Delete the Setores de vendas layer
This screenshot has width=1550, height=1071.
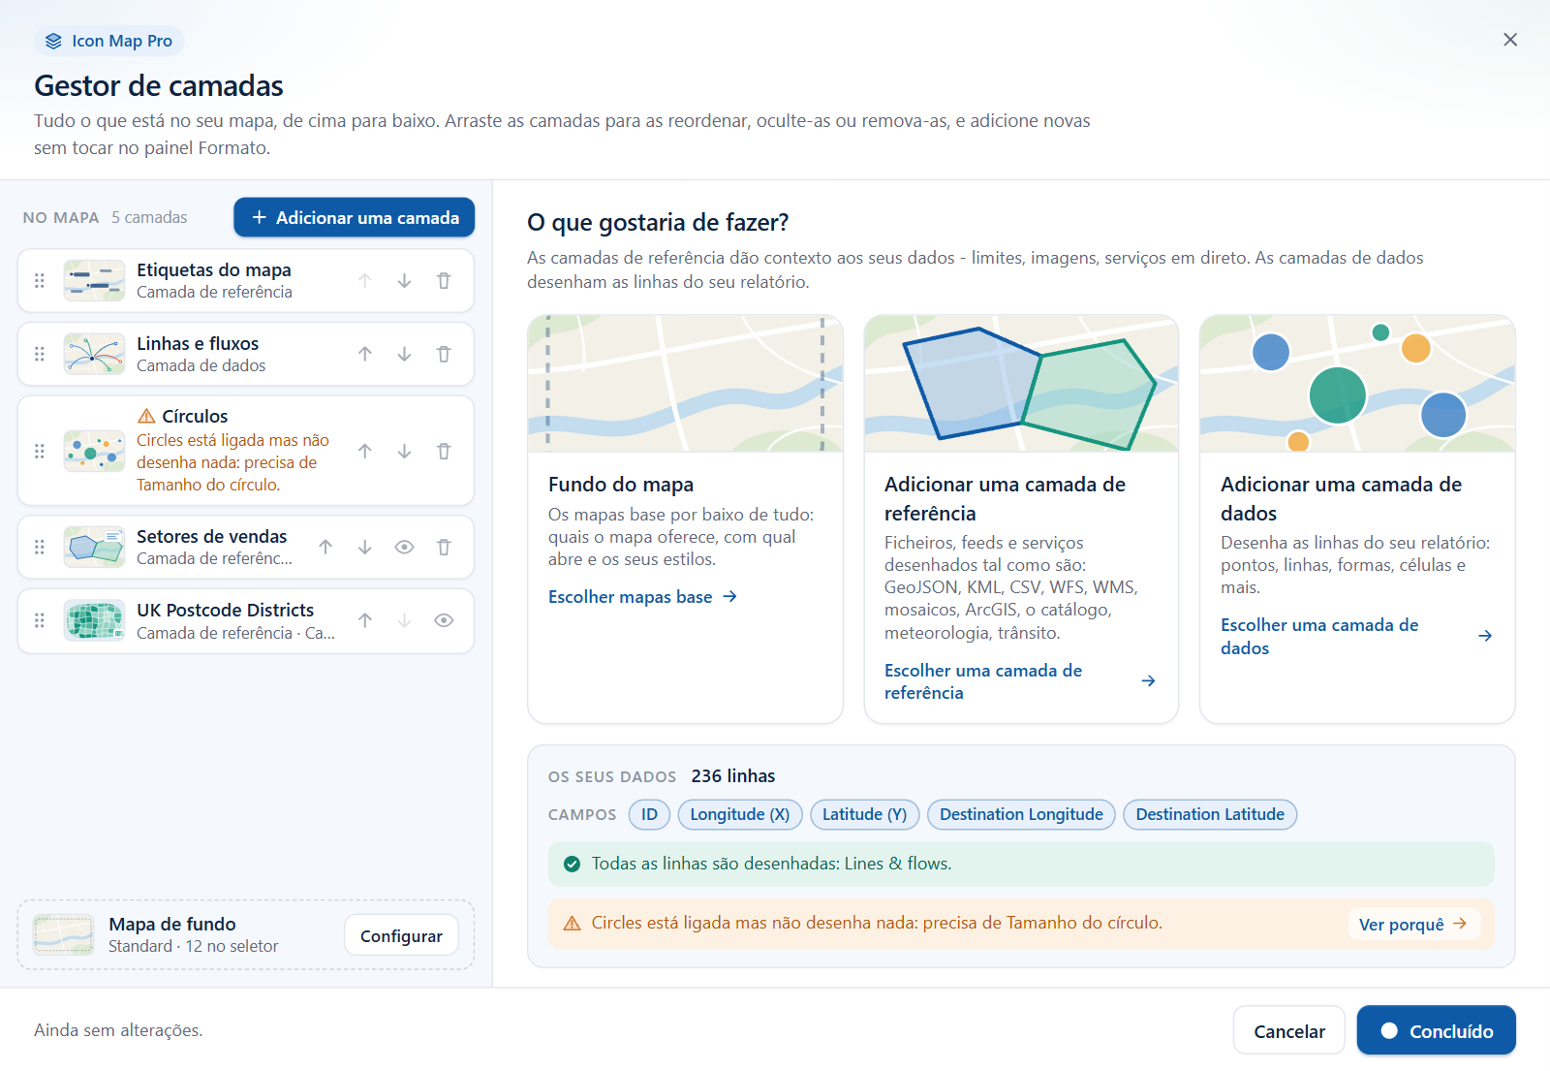[444, 548]
